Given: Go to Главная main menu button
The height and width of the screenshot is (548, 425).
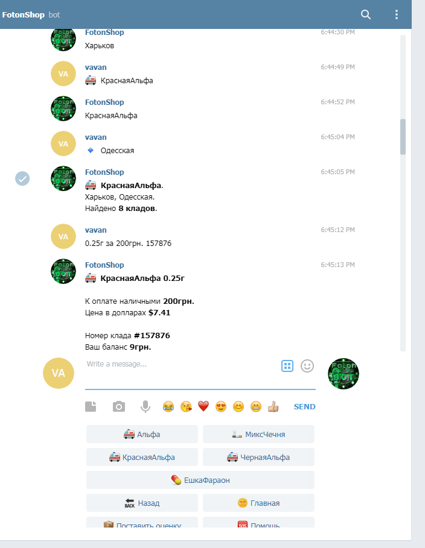Looking at the screenshot, I should (x=258, y=503).
